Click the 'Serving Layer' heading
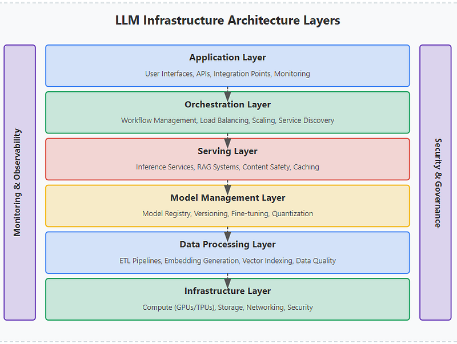 click(x=227, y=151)
